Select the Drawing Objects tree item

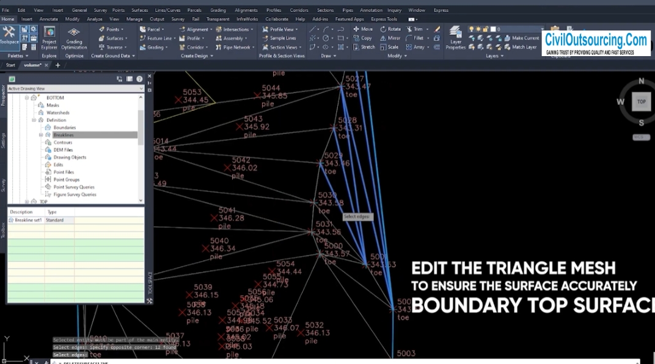tap(70, 157)
